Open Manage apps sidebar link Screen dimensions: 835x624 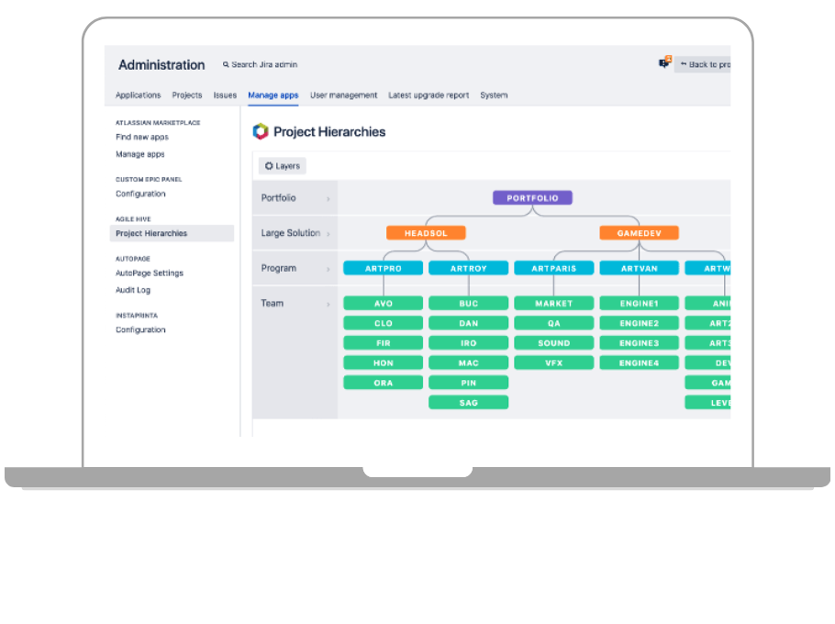pyautogui.click(x=140, y=154)
